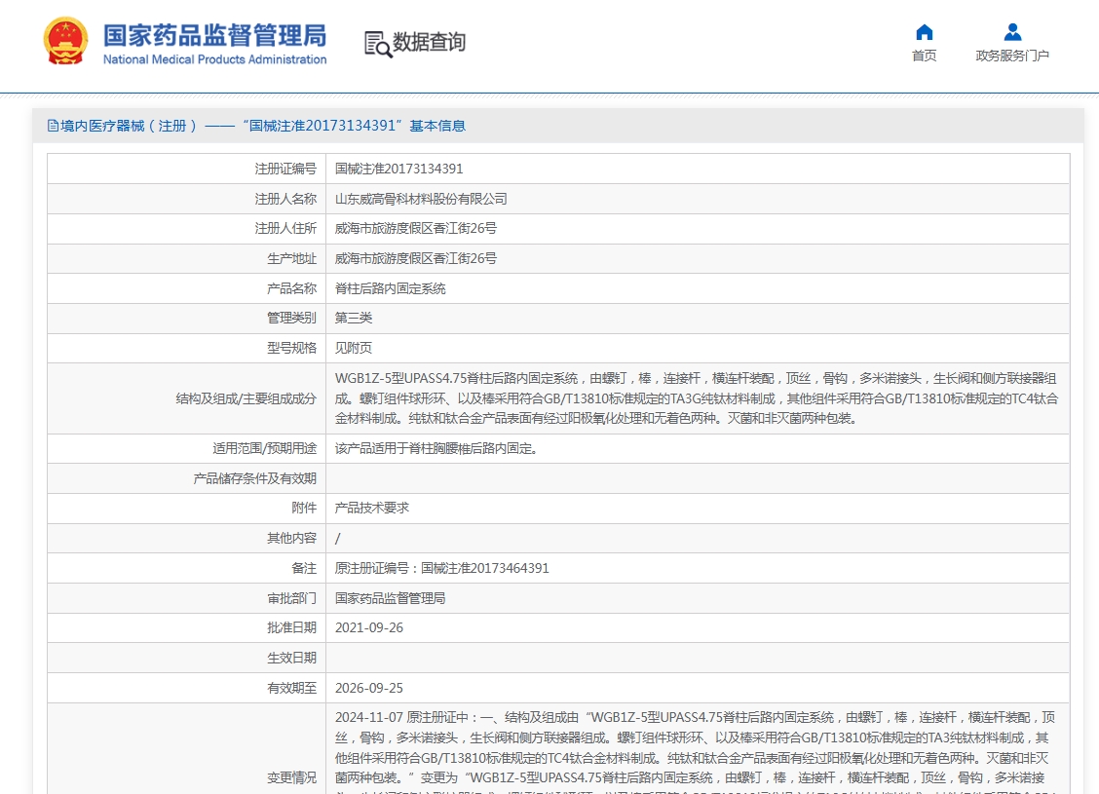
Task: Select 第三类 management category value
Action: (x=354, y=319)
